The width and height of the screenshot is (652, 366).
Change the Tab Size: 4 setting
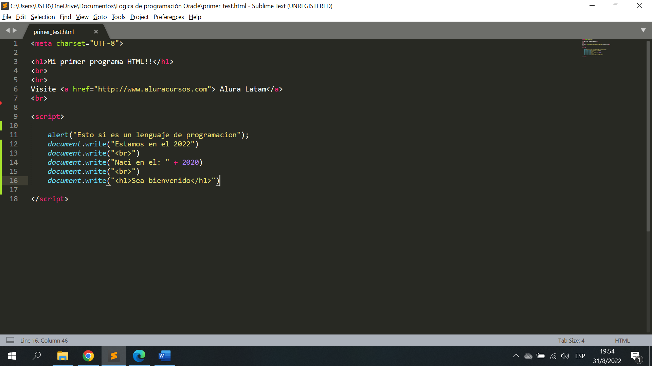[x=571, y=341]
